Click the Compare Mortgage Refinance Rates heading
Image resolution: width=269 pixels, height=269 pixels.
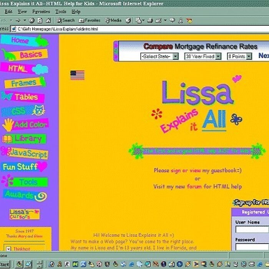coord(200,46)
